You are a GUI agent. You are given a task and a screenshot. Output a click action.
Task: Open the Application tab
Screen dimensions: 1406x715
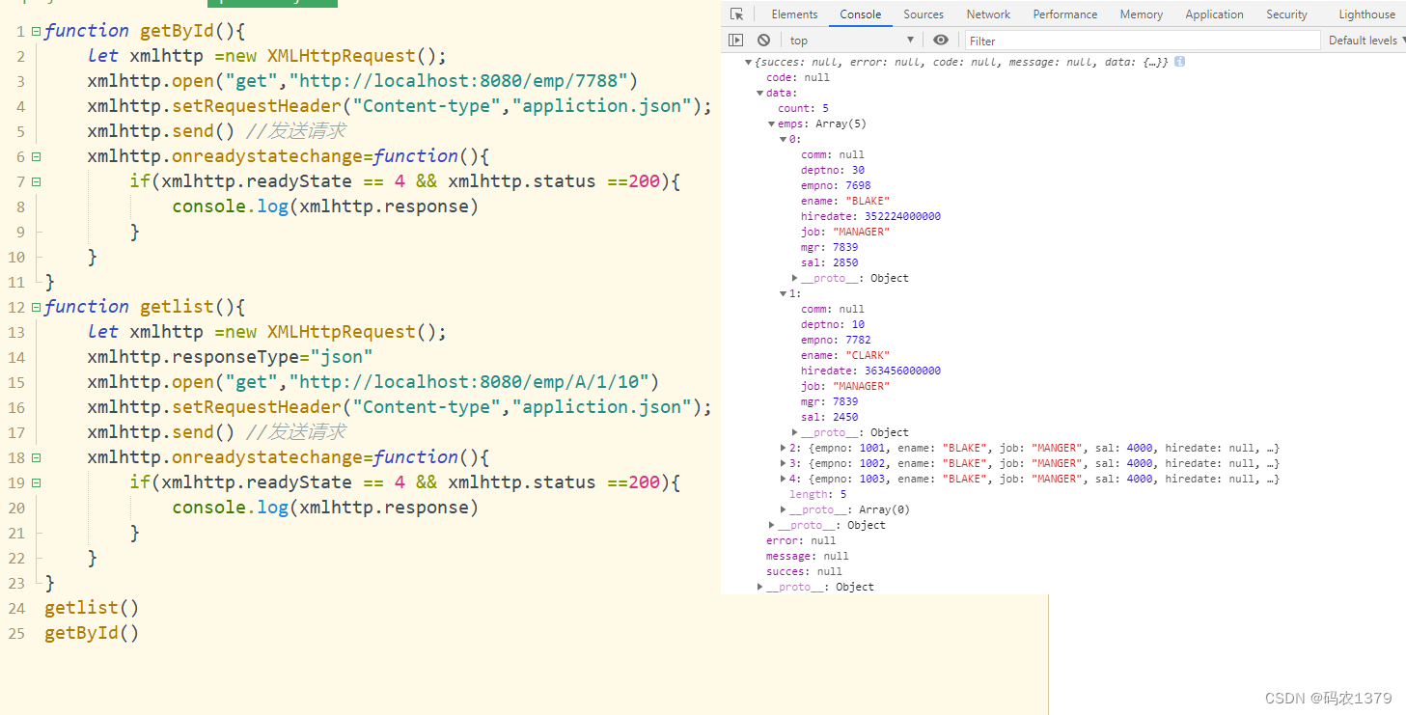[x=1214, y=14]
